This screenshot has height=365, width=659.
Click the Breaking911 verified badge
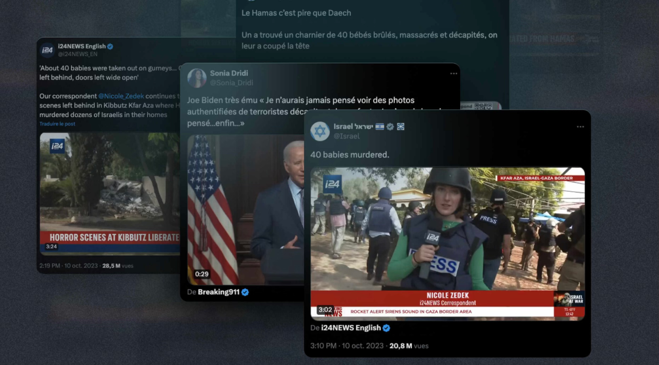pyautogui.click(x=245, y=292)
